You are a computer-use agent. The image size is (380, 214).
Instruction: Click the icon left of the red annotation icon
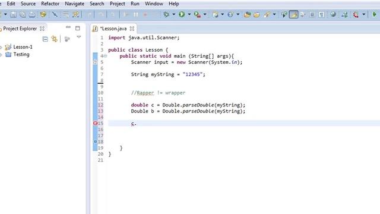pyautogui.click(x=344, y=14)
